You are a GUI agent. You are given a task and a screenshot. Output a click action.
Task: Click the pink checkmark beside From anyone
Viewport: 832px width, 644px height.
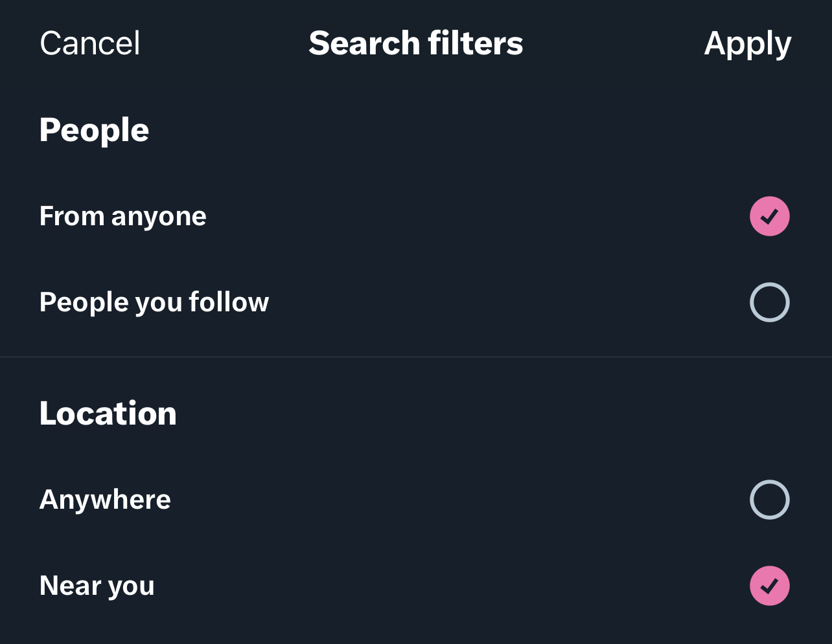[x=770, y=216]
